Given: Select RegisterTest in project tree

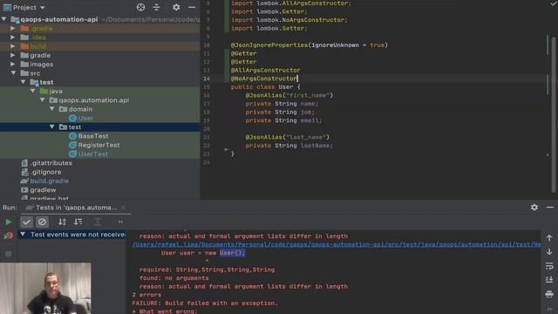Looking at the screenshot, I should 94,145.
